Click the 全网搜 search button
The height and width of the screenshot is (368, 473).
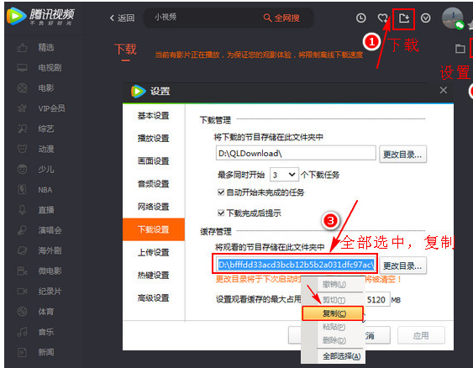pyautogui.click(x=281, y=18)
